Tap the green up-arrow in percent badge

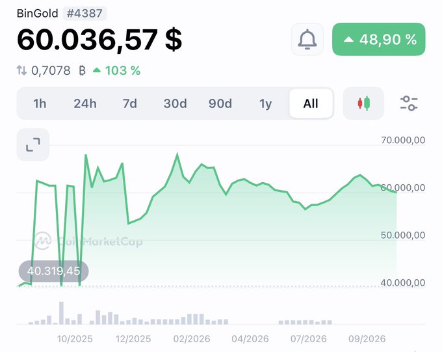(348, 40)
